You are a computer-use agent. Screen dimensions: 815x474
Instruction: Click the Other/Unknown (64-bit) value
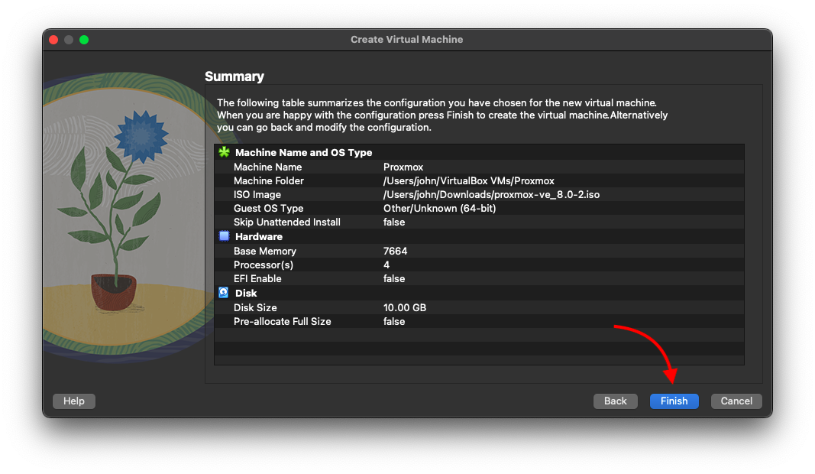440,208
